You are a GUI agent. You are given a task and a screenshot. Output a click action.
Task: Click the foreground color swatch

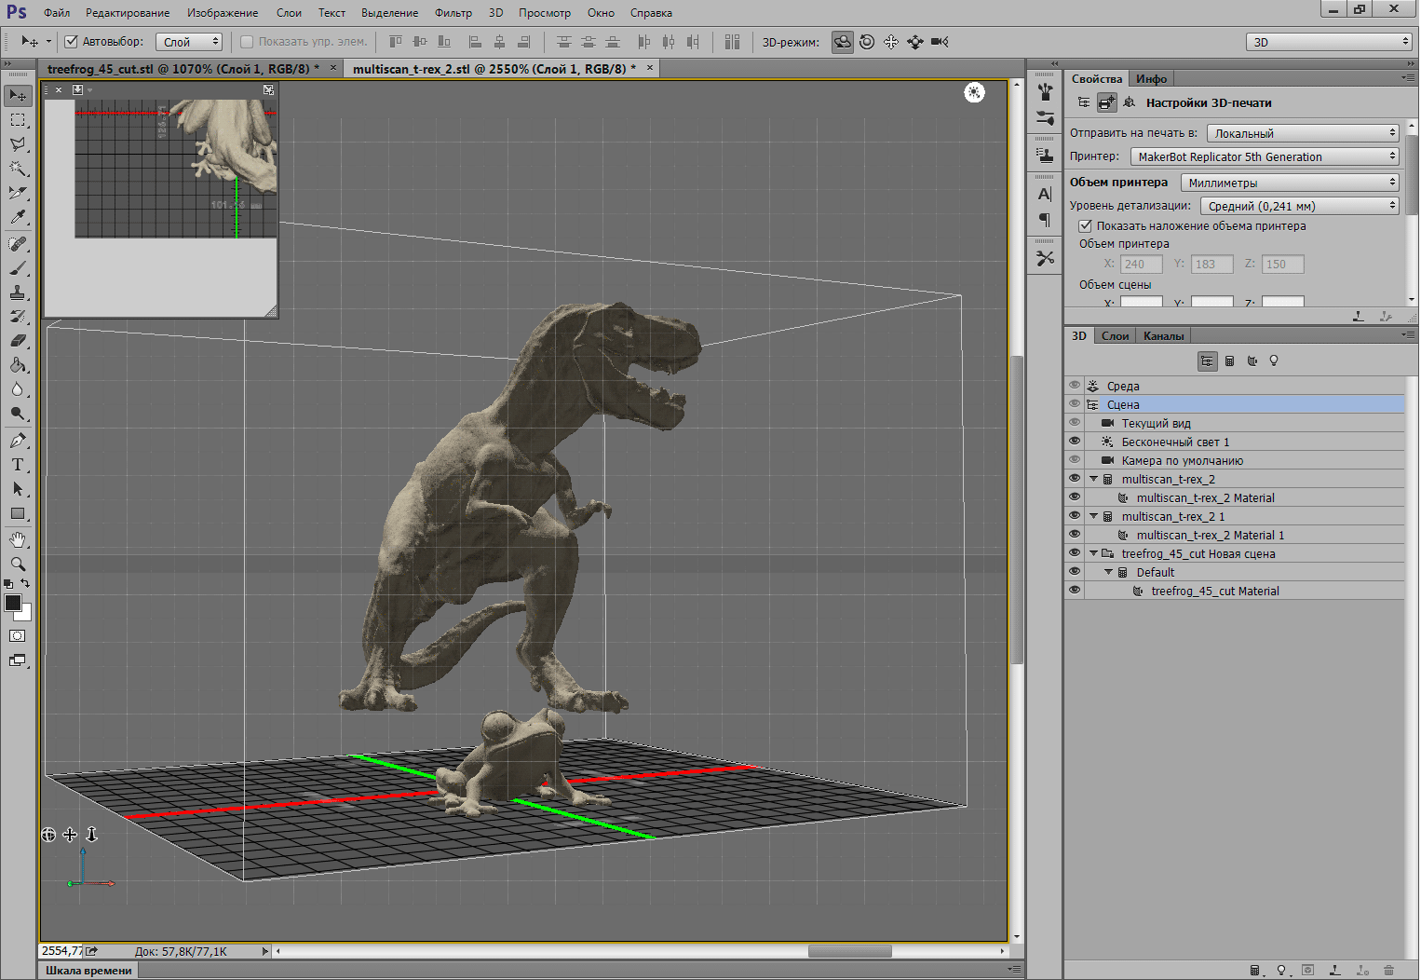click(x=13, y=603)
